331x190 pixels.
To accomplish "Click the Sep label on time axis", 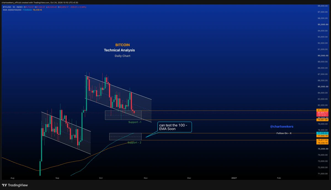I will 57,178.
